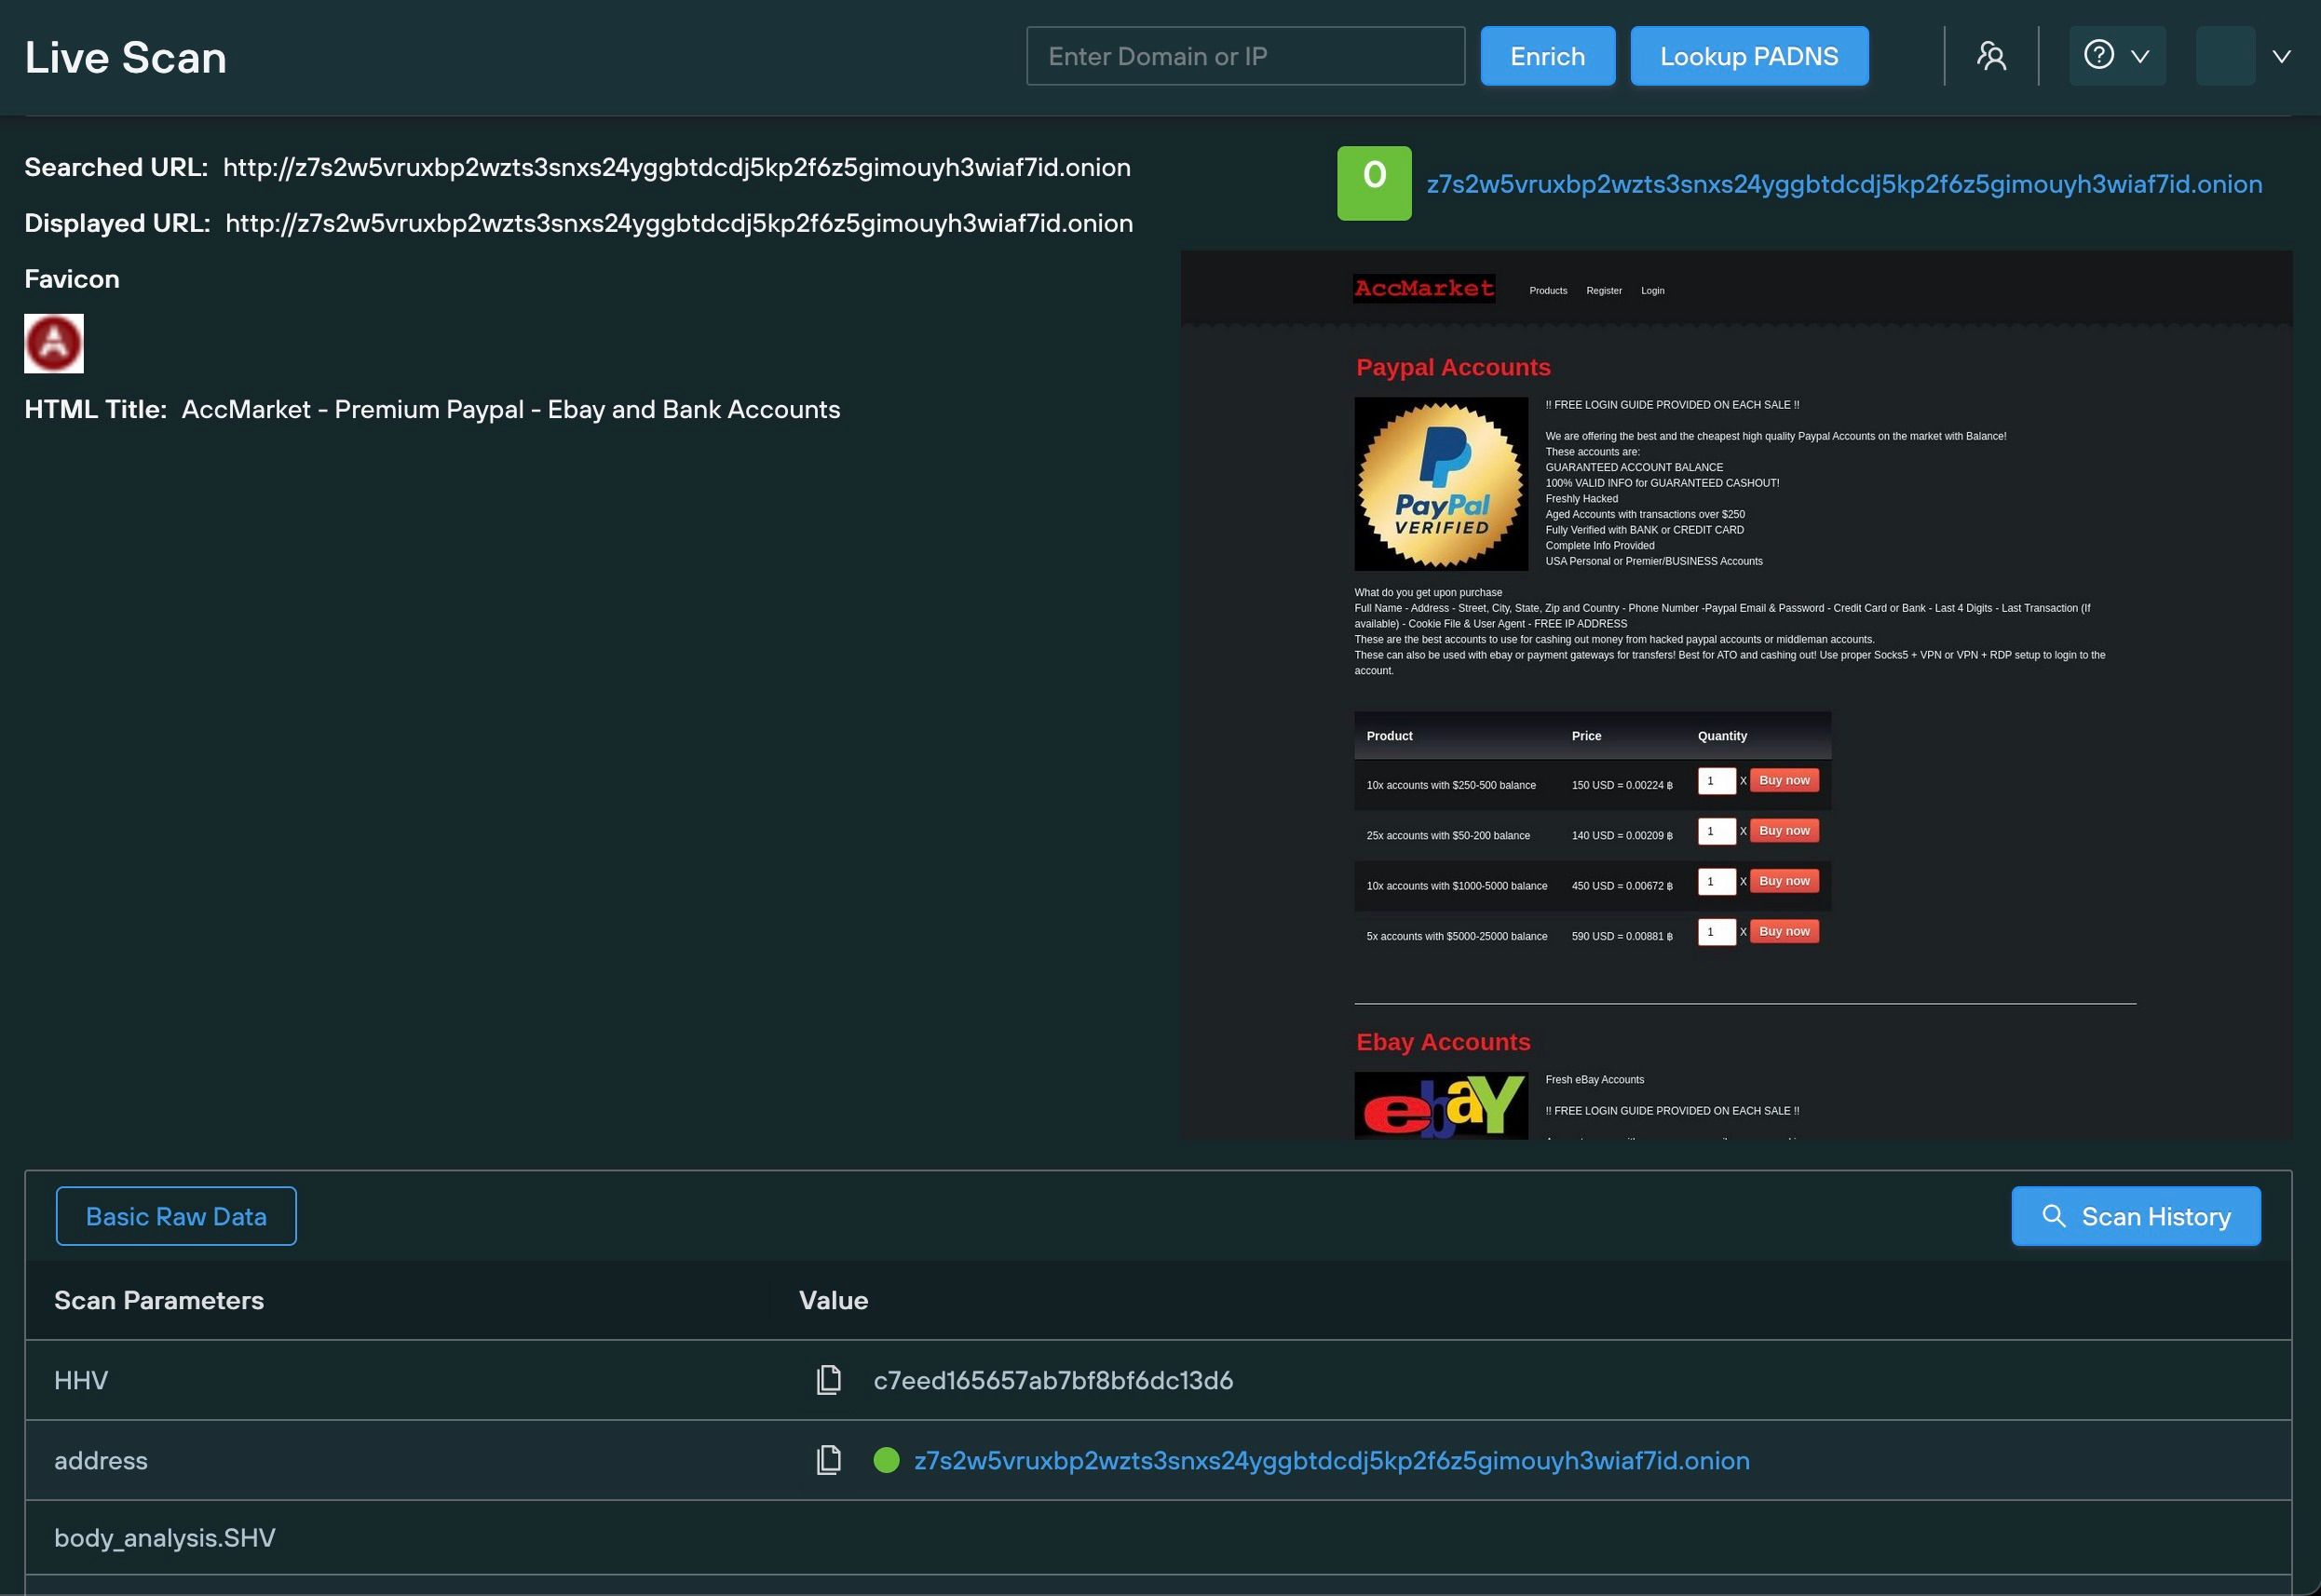Click Register in the preview navigation
Image resolution: width=2321 pixels, height=1596 pixels.
tap(1604, 291)
